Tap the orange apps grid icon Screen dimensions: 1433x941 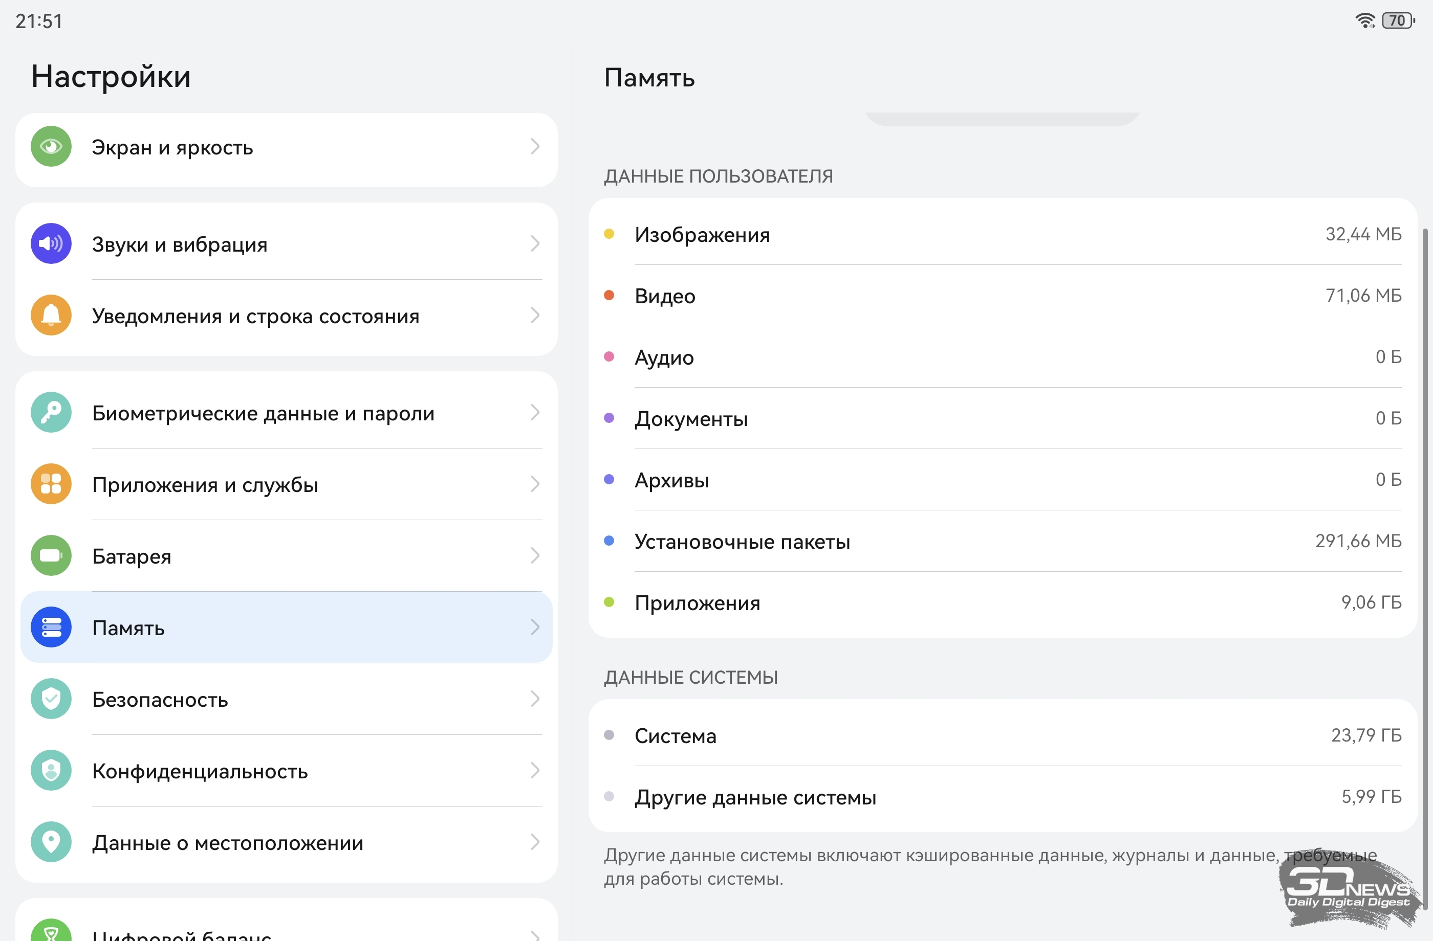click(x=51, y=484)
